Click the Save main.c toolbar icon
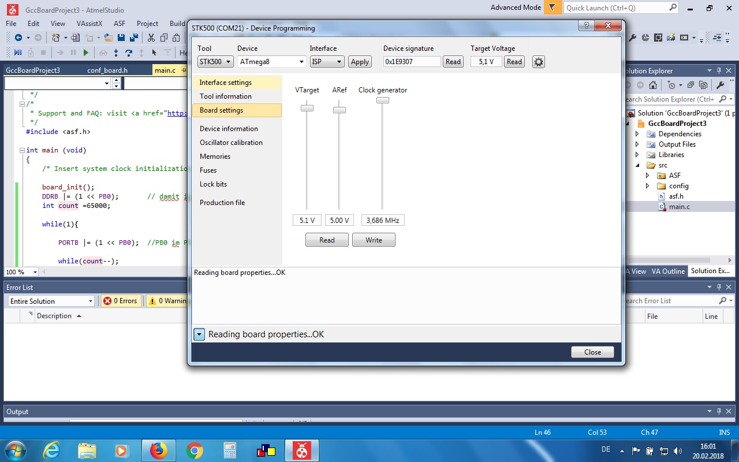Image resolution: width=739 pixels, height=462 pixels. (121, 38)
